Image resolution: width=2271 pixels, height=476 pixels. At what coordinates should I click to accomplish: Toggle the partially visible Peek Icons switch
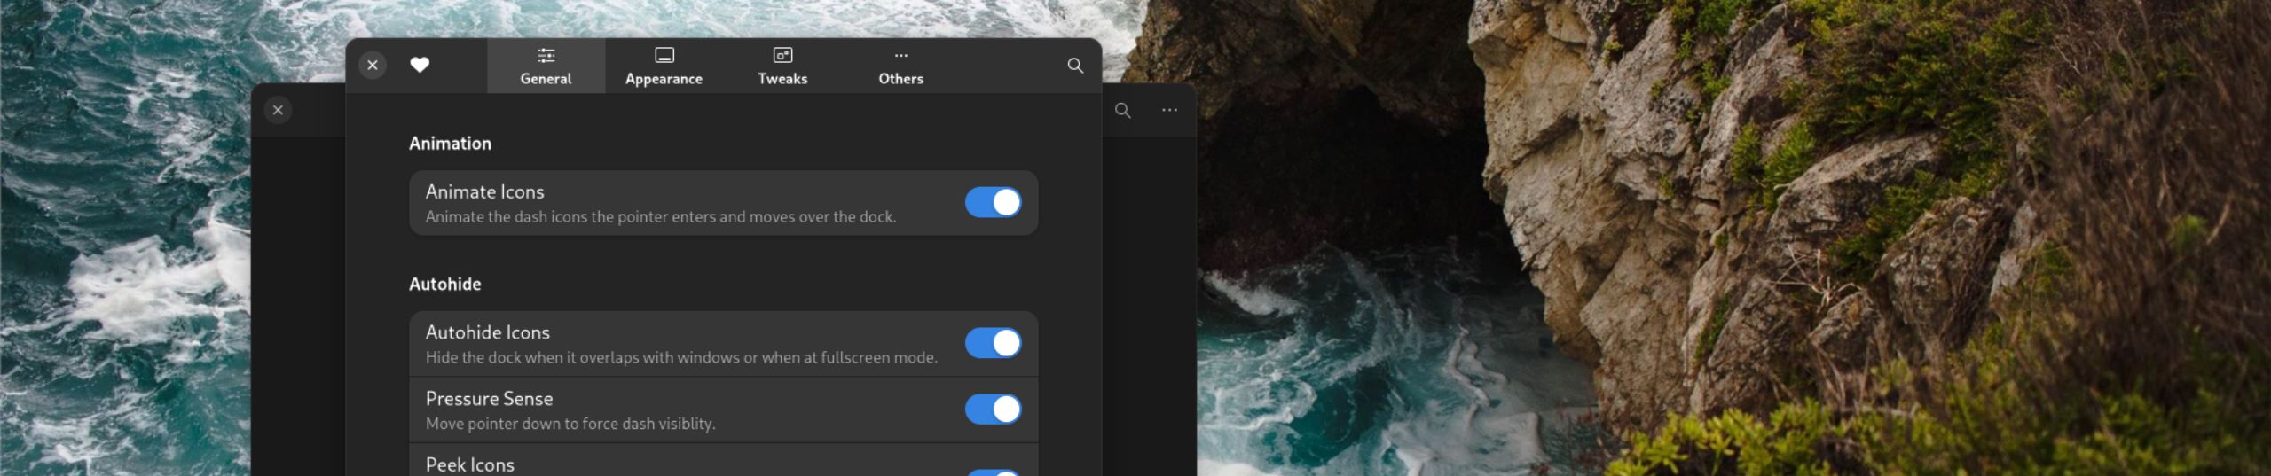993,472
